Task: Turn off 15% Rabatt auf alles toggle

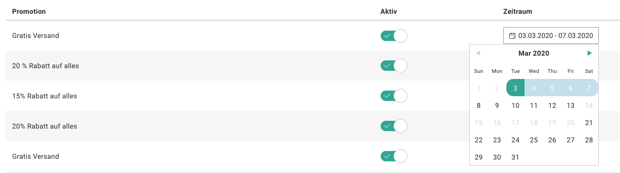Action: click(394, 96)
